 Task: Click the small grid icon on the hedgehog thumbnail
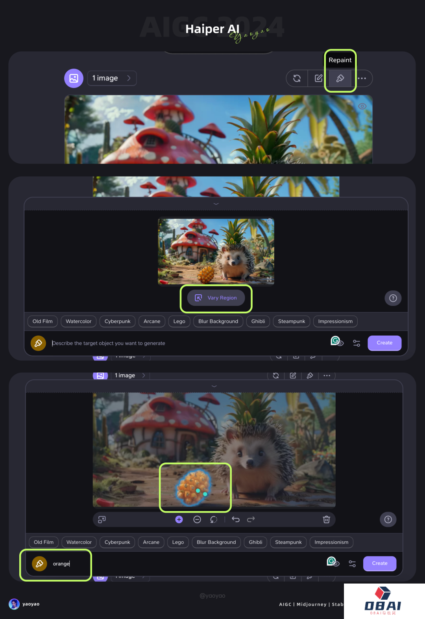(x=269, y=279)
